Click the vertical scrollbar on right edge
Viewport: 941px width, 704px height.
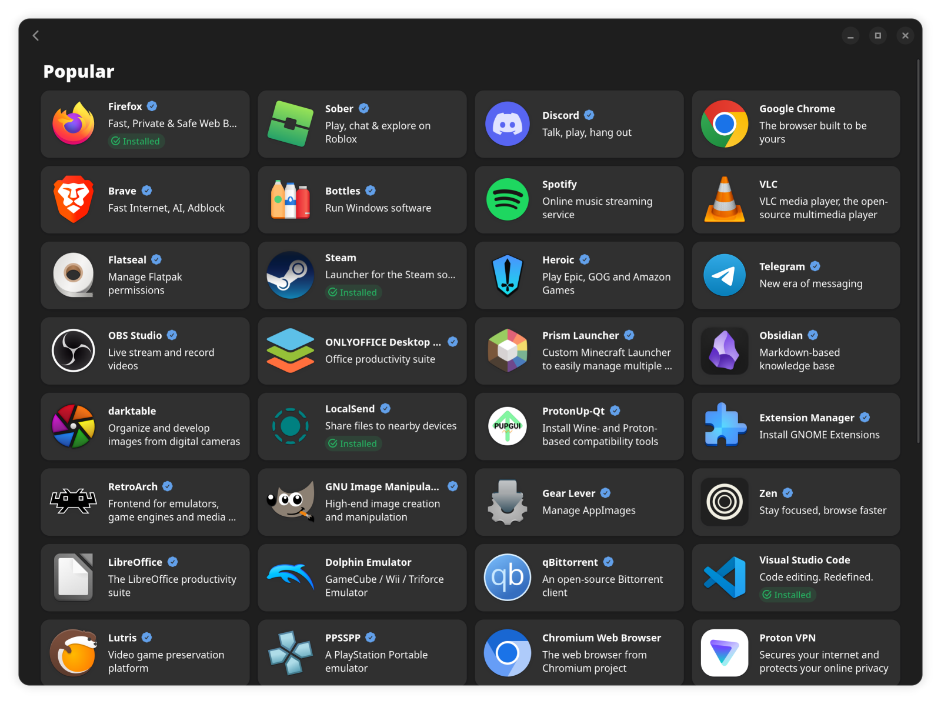[x=918, y=251]
